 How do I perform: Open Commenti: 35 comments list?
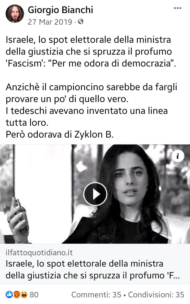pos(96,295)
